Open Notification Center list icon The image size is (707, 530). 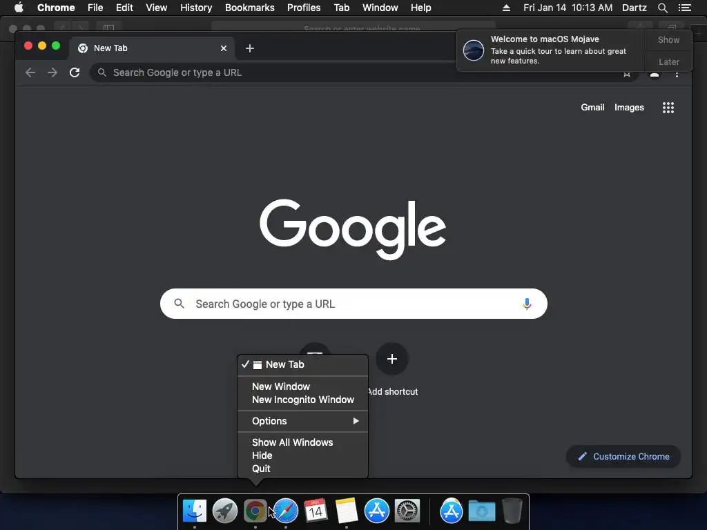(x=685, y=8)
